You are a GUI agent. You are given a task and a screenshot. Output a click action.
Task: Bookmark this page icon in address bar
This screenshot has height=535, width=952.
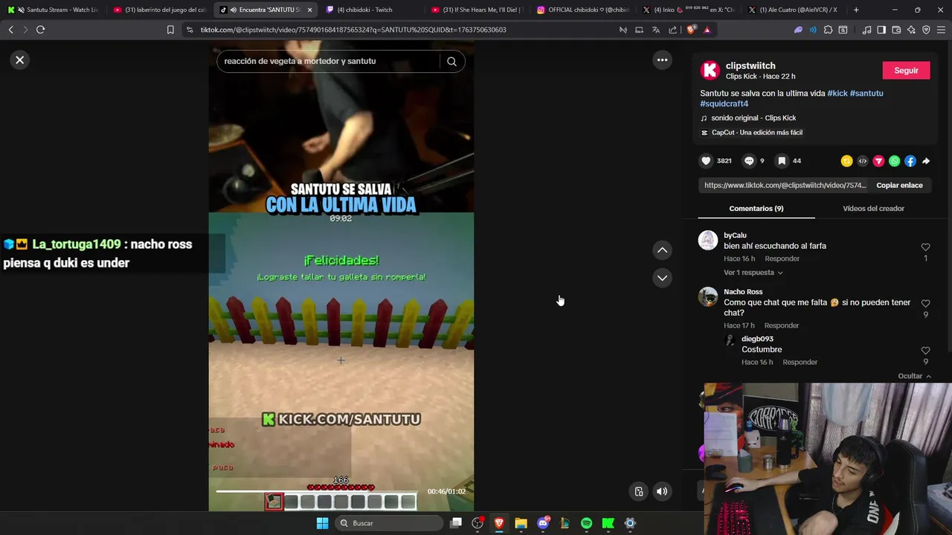[170, 30]
